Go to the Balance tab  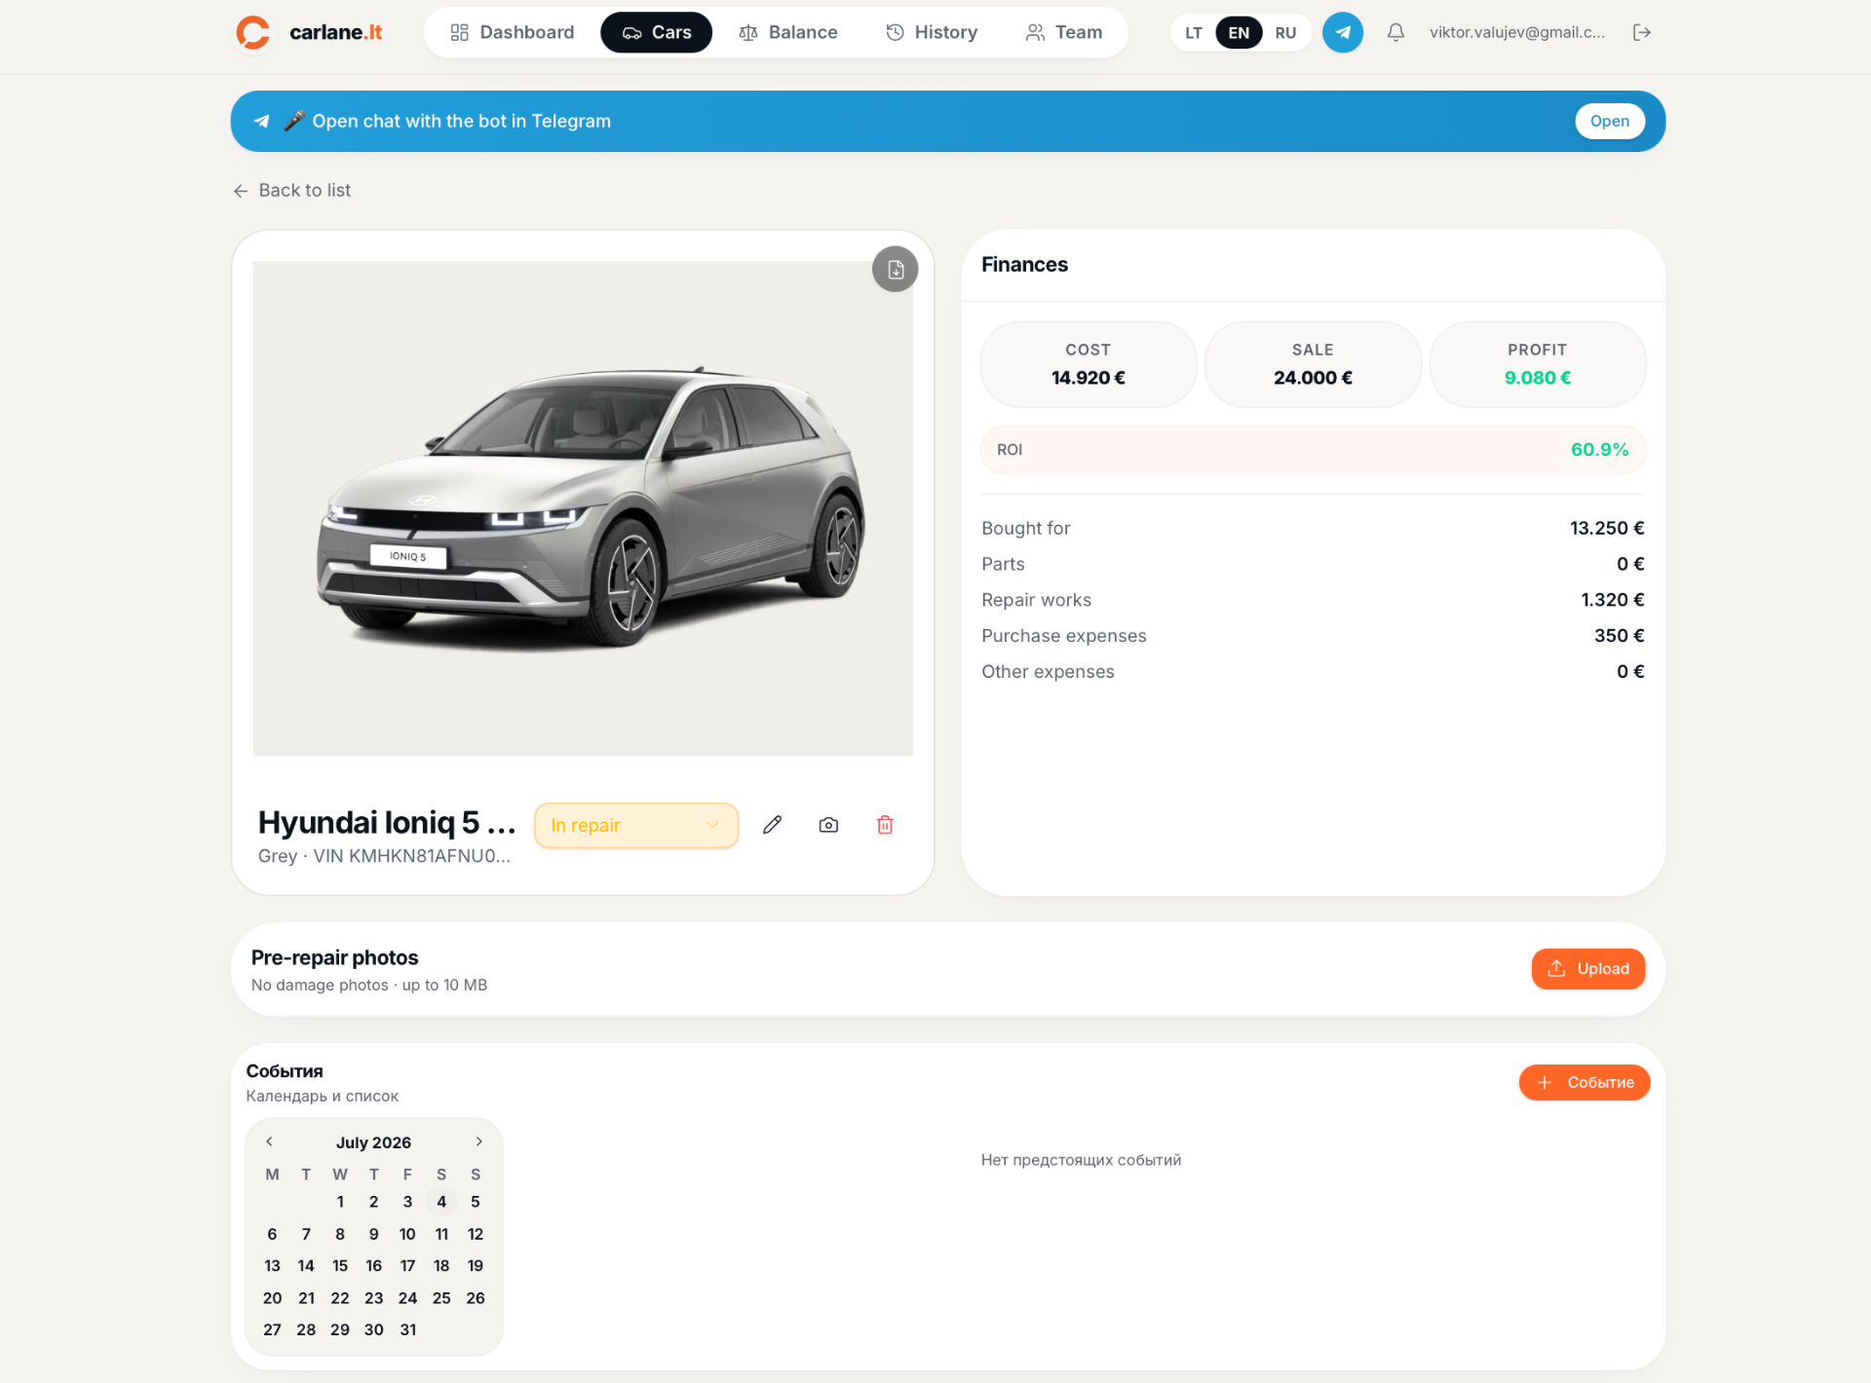(787, 32)
